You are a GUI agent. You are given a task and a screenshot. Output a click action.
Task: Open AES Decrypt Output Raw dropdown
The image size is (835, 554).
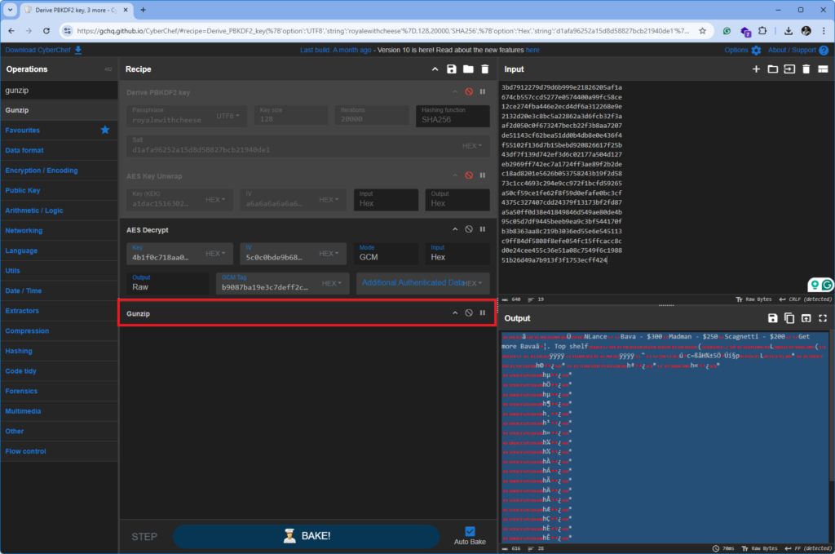[x=168, y=283]
